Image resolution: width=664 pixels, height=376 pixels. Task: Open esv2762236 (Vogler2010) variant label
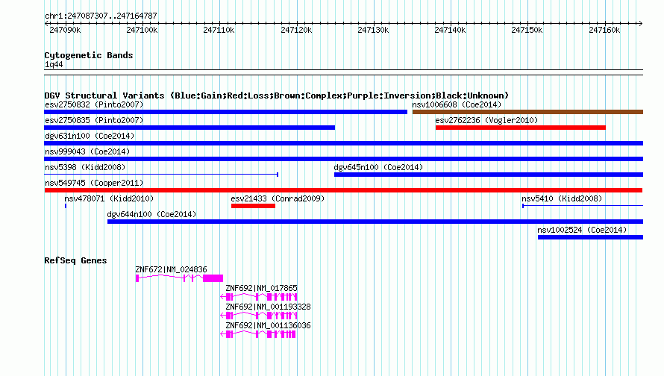(486, 120)
